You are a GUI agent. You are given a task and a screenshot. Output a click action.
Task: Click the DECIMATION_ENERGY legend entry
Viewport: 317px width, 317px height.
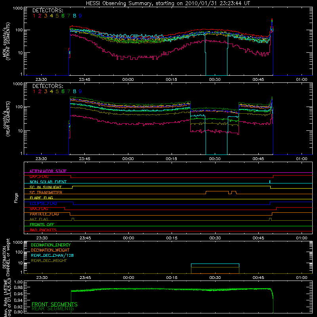[x=51, y=245]
